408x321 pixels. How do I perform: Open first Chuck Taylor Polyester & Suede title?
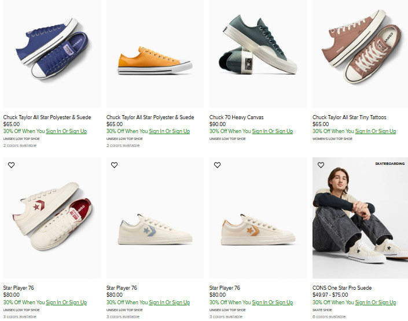(47, 117)
